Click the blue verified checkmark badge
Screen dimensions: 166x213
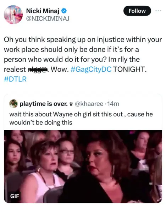tap(64, 11)
